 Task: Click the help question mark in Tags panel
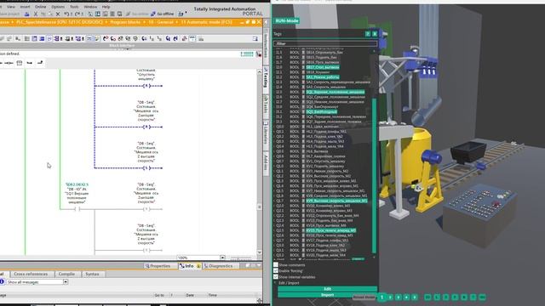368,34
